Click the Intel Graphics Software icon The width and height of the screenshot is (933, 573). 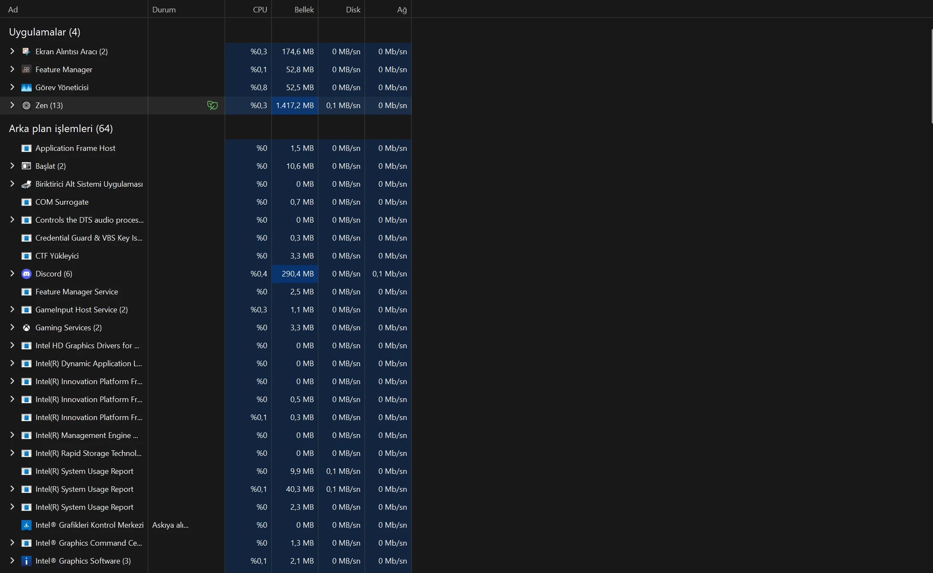click(27, 561)
